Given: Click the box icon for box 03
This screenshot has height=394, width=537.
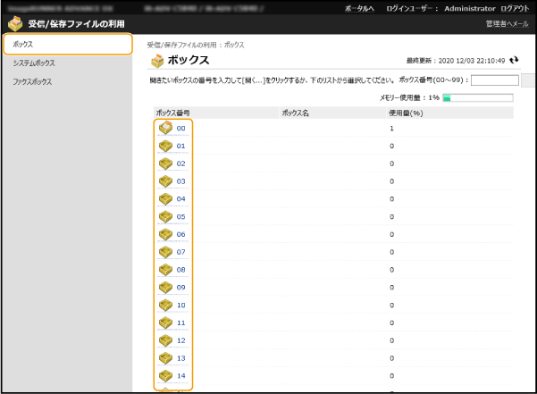Looking at the screenshot, I should 165,181.
